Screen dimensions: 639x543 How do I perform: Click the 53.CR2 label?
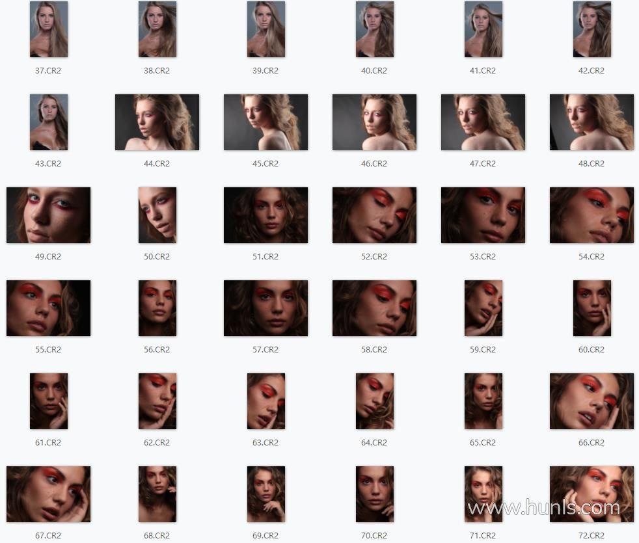click(x=483, y=257)
